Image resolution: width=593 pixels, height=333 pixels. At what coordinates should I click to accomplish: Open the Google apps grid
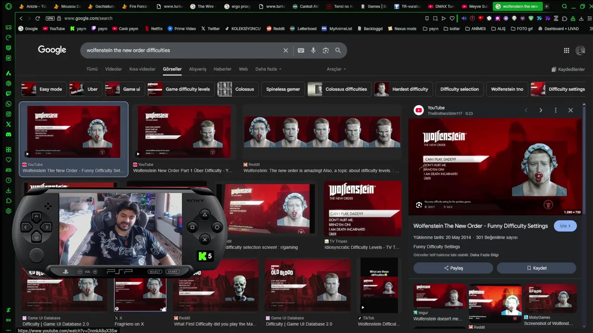pyautogui.click(x=567, y=50)
